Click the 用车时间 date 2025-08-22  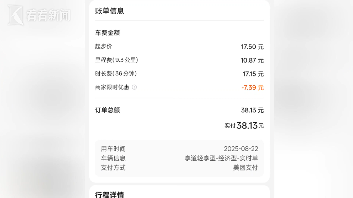point(241,149)
